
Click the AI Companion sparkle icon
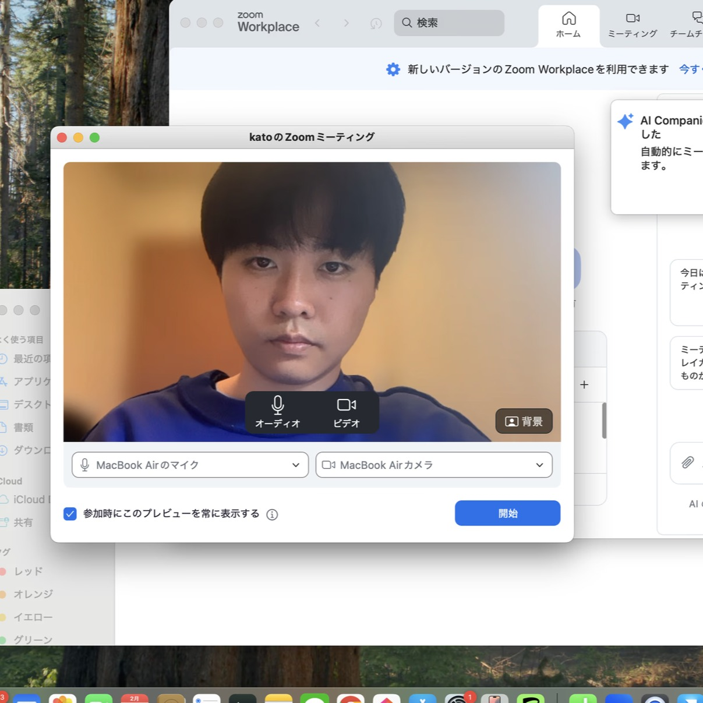pyautogui.click(x=626, y=121)
